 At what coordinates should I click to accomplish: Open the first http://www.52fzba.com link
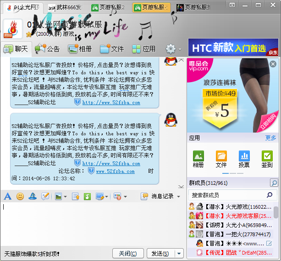tap(111, 103)
